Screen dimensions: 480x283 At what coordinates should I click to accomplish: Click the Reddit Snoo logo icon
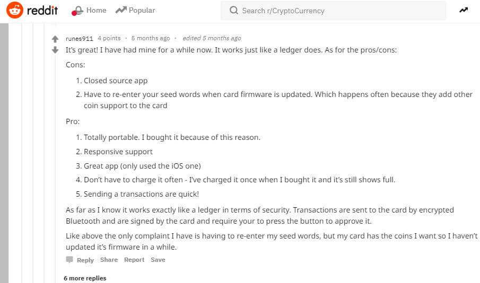pos(15,10)
